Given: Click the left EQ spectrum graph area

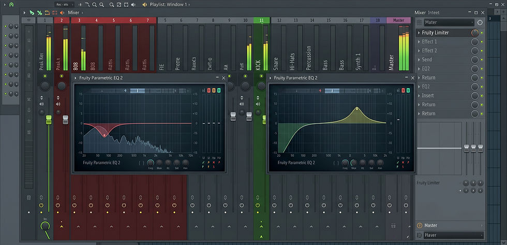Looking at the screenshot, I should 138,123.
